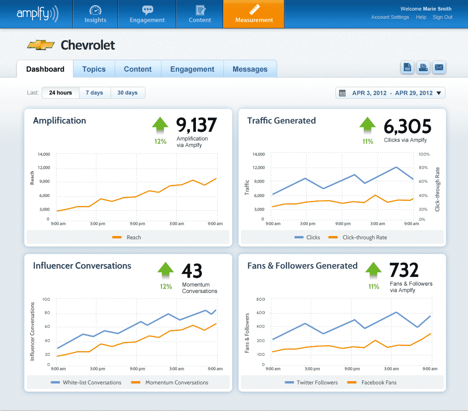Open the Insights section with speedometer icon
Image resolution: width=468 pixels, height=411 pixels.
95,14
